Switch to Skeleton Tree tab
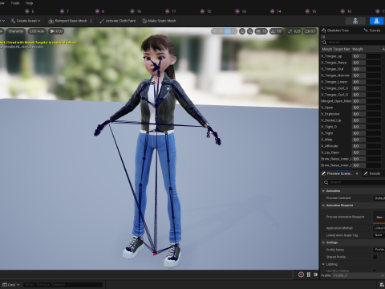Screen dimensions: 385x289 pyautogui.click(x=335, y=31)
